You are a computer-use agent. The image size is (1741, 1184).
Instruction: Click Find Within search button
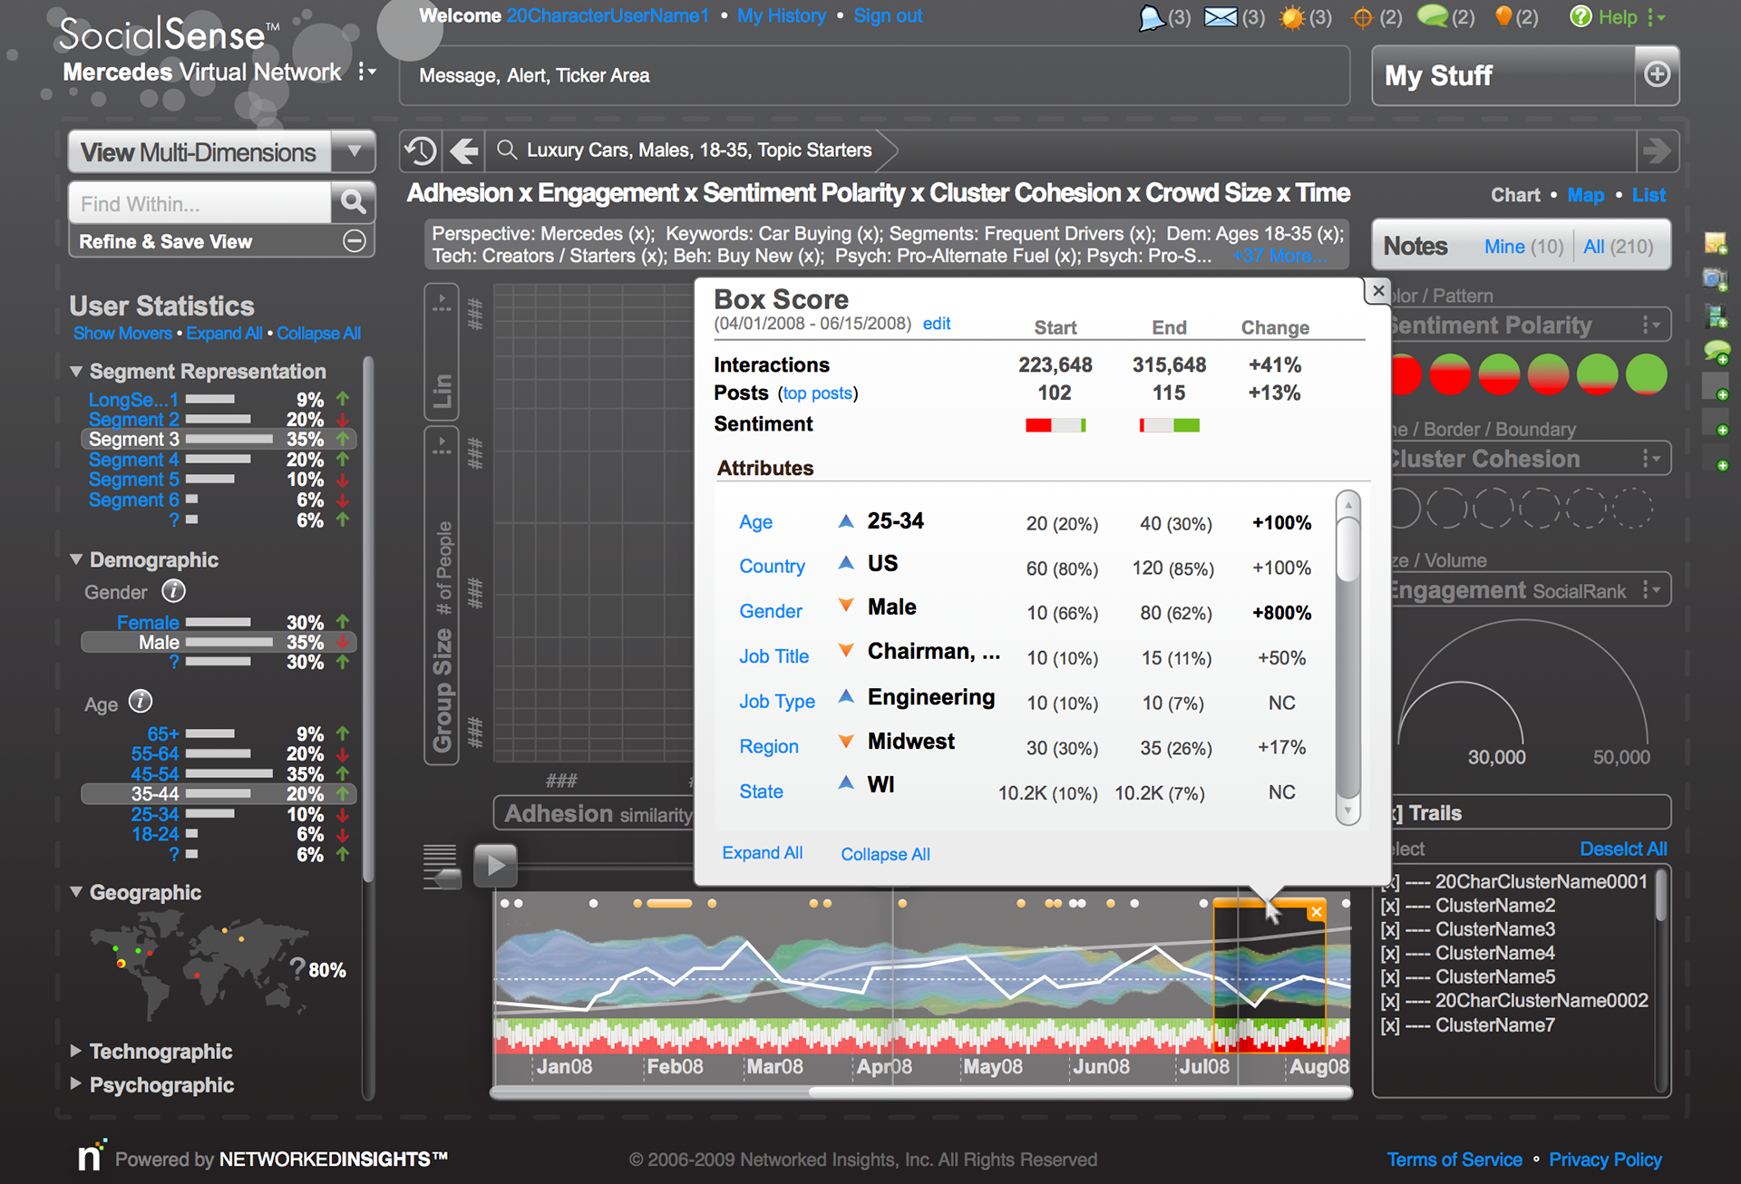(x=354, y=202)
